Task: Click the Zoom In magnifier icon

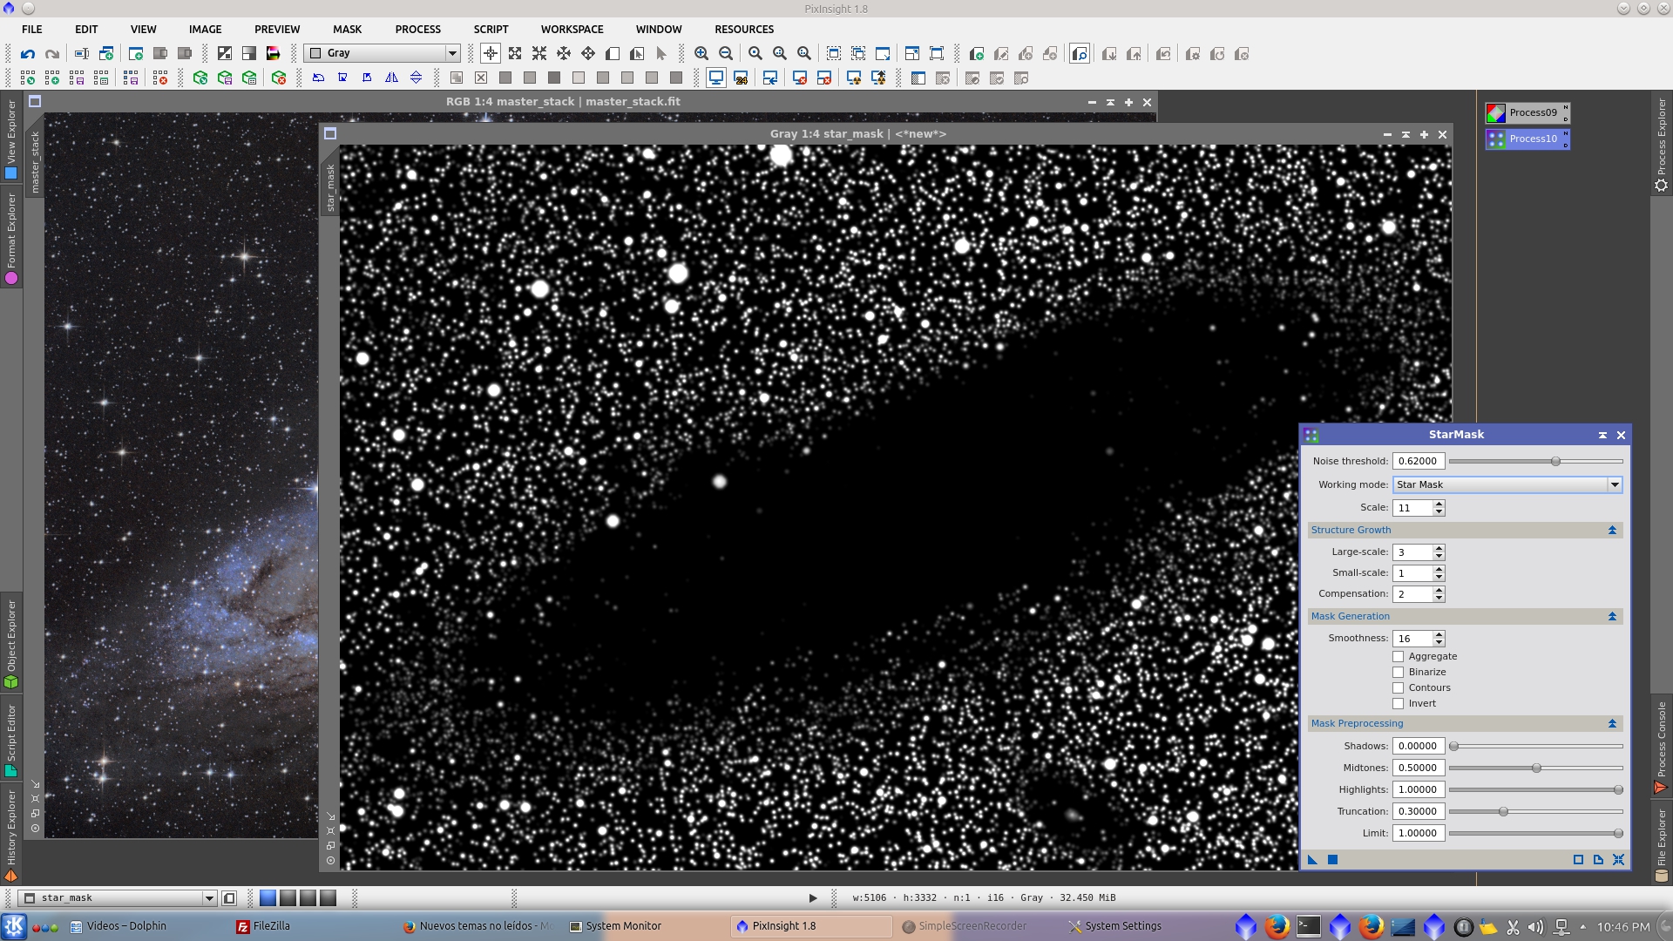Action: (701, 54)
